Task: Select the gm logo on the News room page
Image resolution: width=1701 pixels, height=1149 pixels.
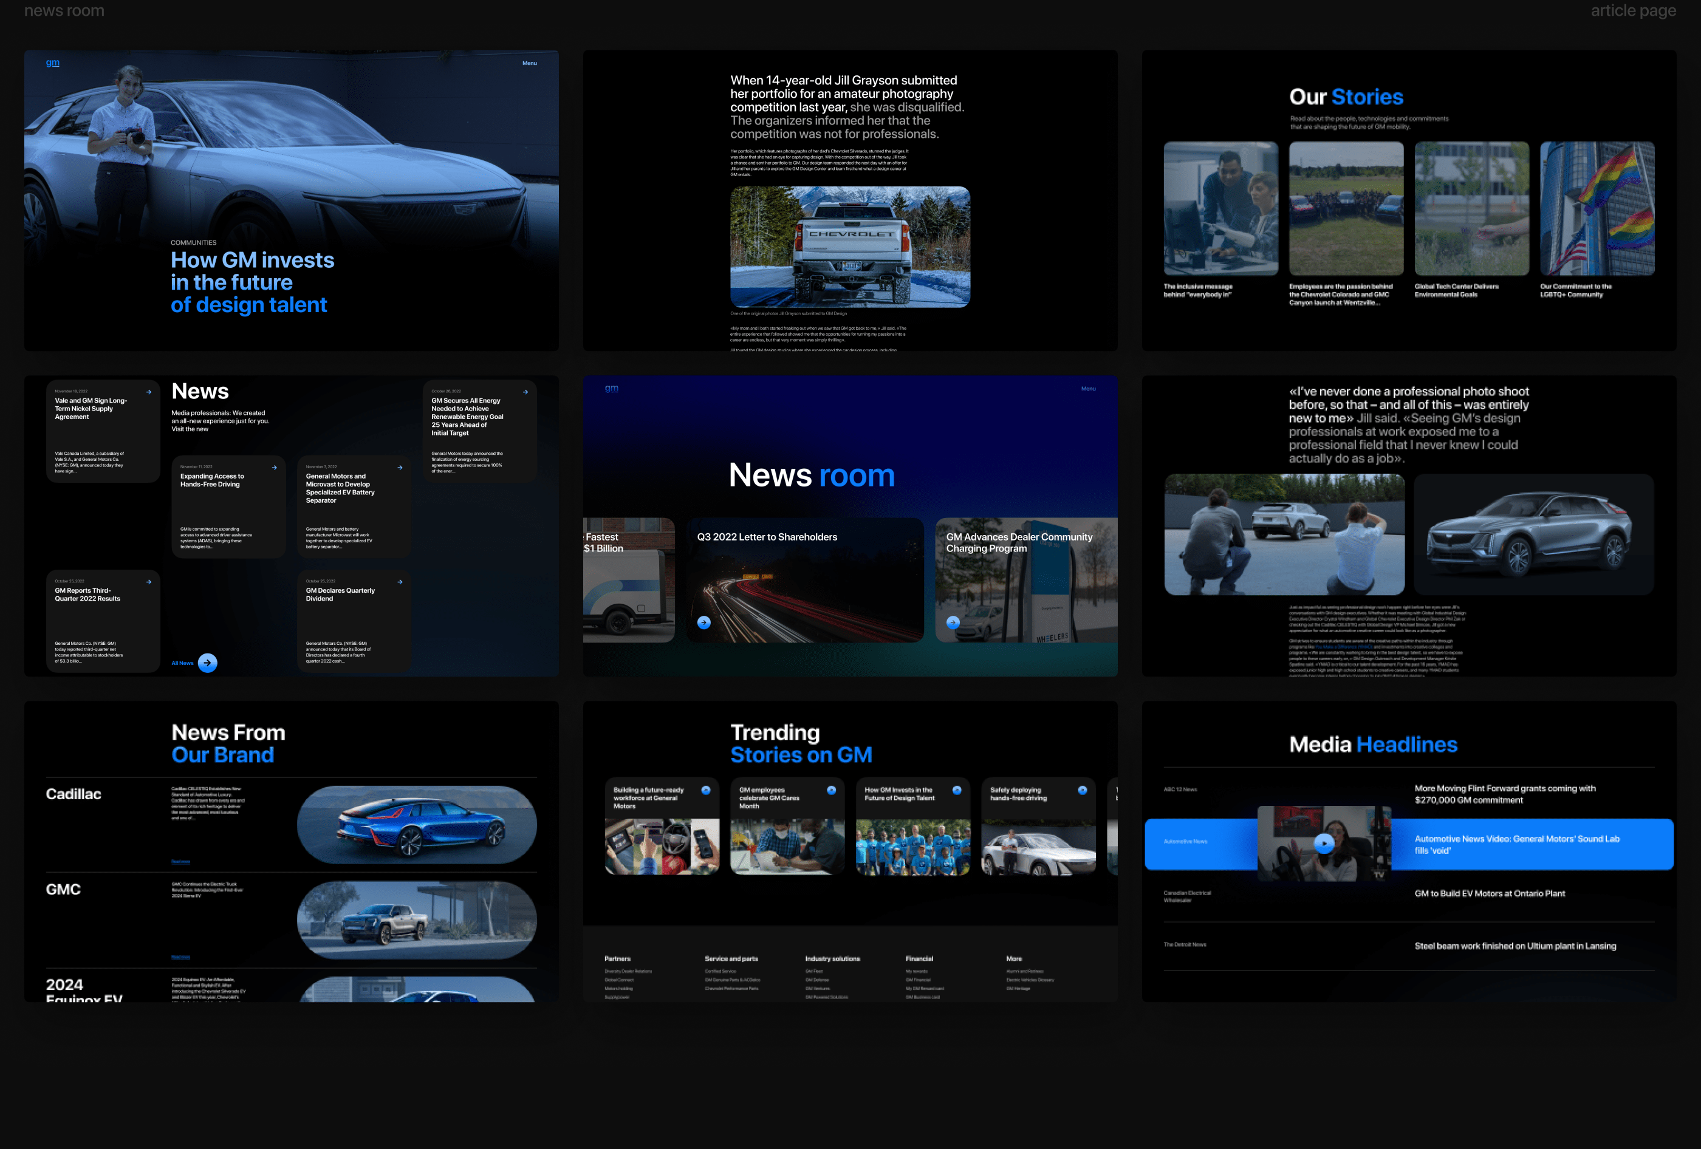Action: coord(612,388)
